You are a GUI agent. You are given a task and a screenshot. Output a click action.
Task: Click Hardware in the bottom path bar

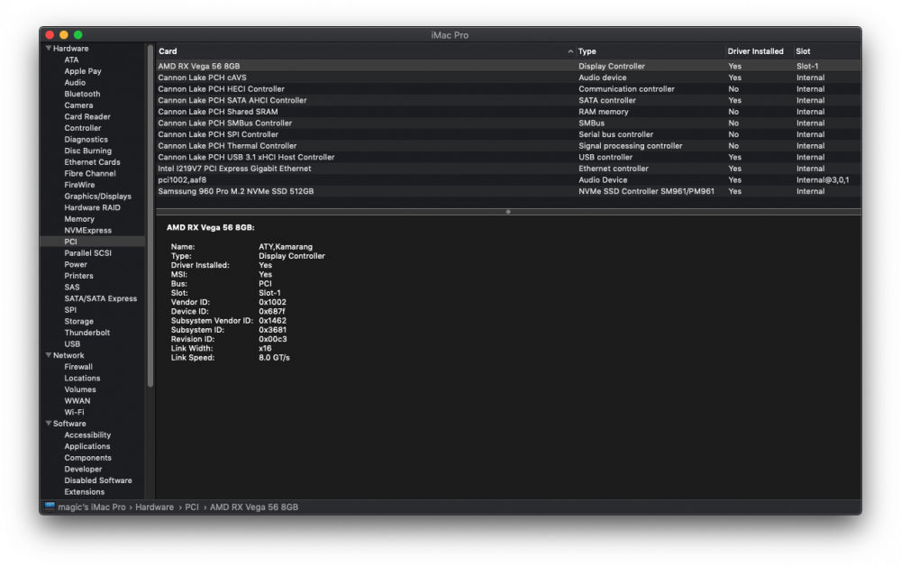[x=155, y=508]
